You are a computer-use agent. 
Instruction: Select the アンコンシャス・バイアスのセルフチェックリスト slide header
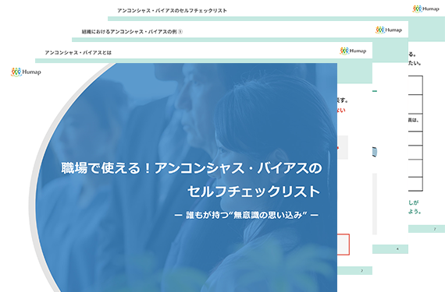tap(172, 11)
